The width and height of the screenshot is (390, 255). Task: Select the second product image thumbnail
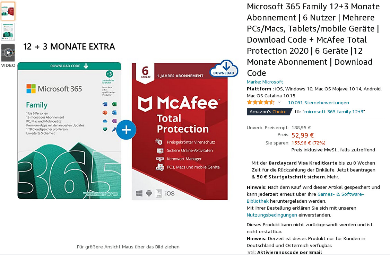tap(8, 32)
